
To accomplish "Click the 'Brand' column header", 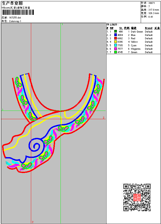I will (149, 28).
